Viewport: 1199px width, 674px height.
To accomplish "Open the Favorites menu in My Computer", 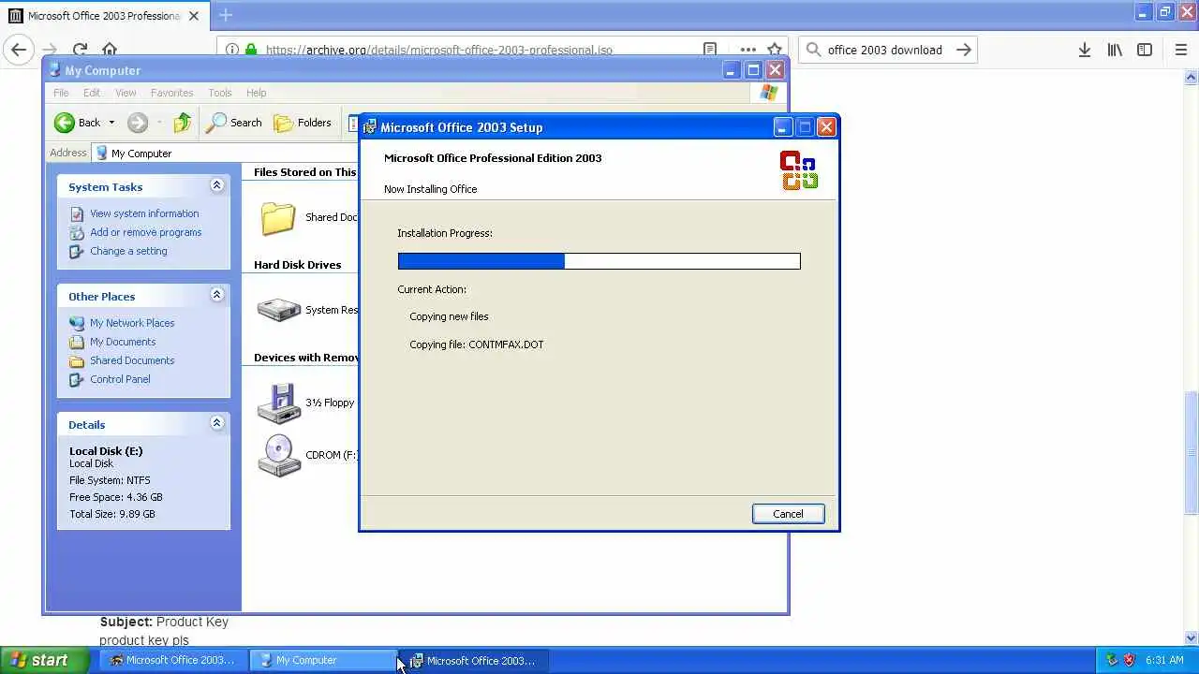I will pos(171,93).
